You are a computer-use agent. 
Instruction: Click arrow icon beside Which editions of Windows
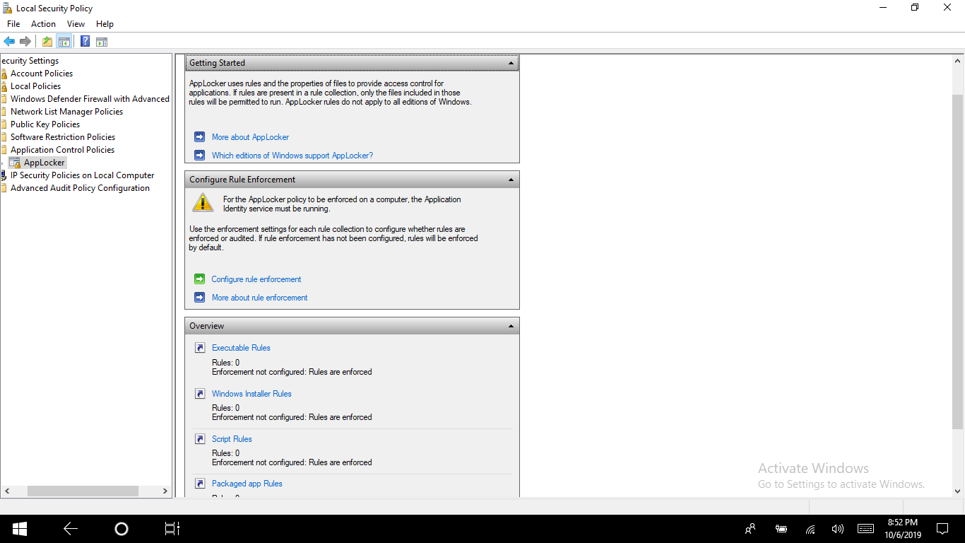coord(199,156)
